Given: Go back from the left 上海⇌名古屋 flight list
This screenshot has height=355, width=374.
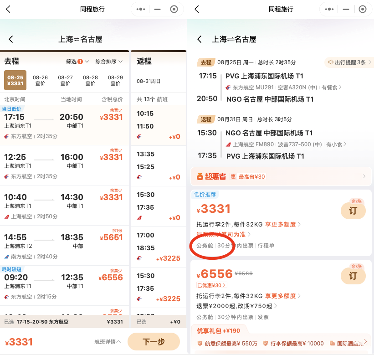Looking at the screenshot, I should 11,39.
